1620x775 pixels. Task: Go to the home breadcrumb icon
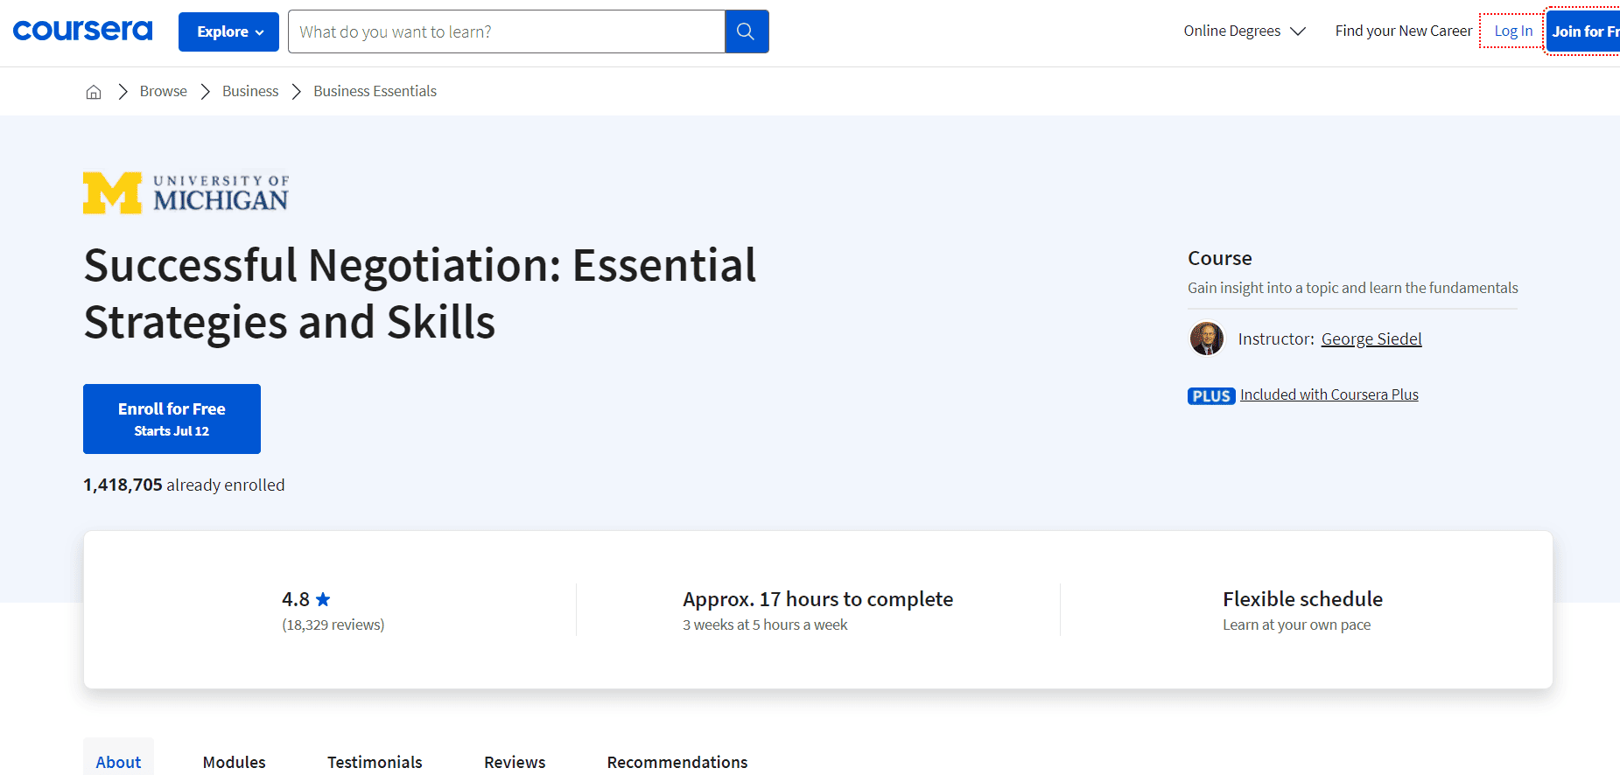[x=94, y=92]
